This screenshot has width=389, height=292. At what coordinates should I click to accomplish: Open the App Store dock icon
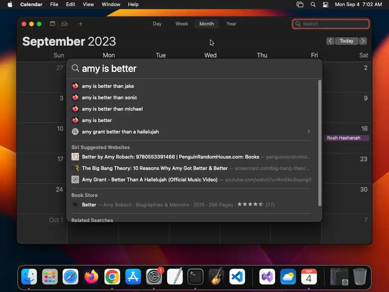tap(133, 276)
